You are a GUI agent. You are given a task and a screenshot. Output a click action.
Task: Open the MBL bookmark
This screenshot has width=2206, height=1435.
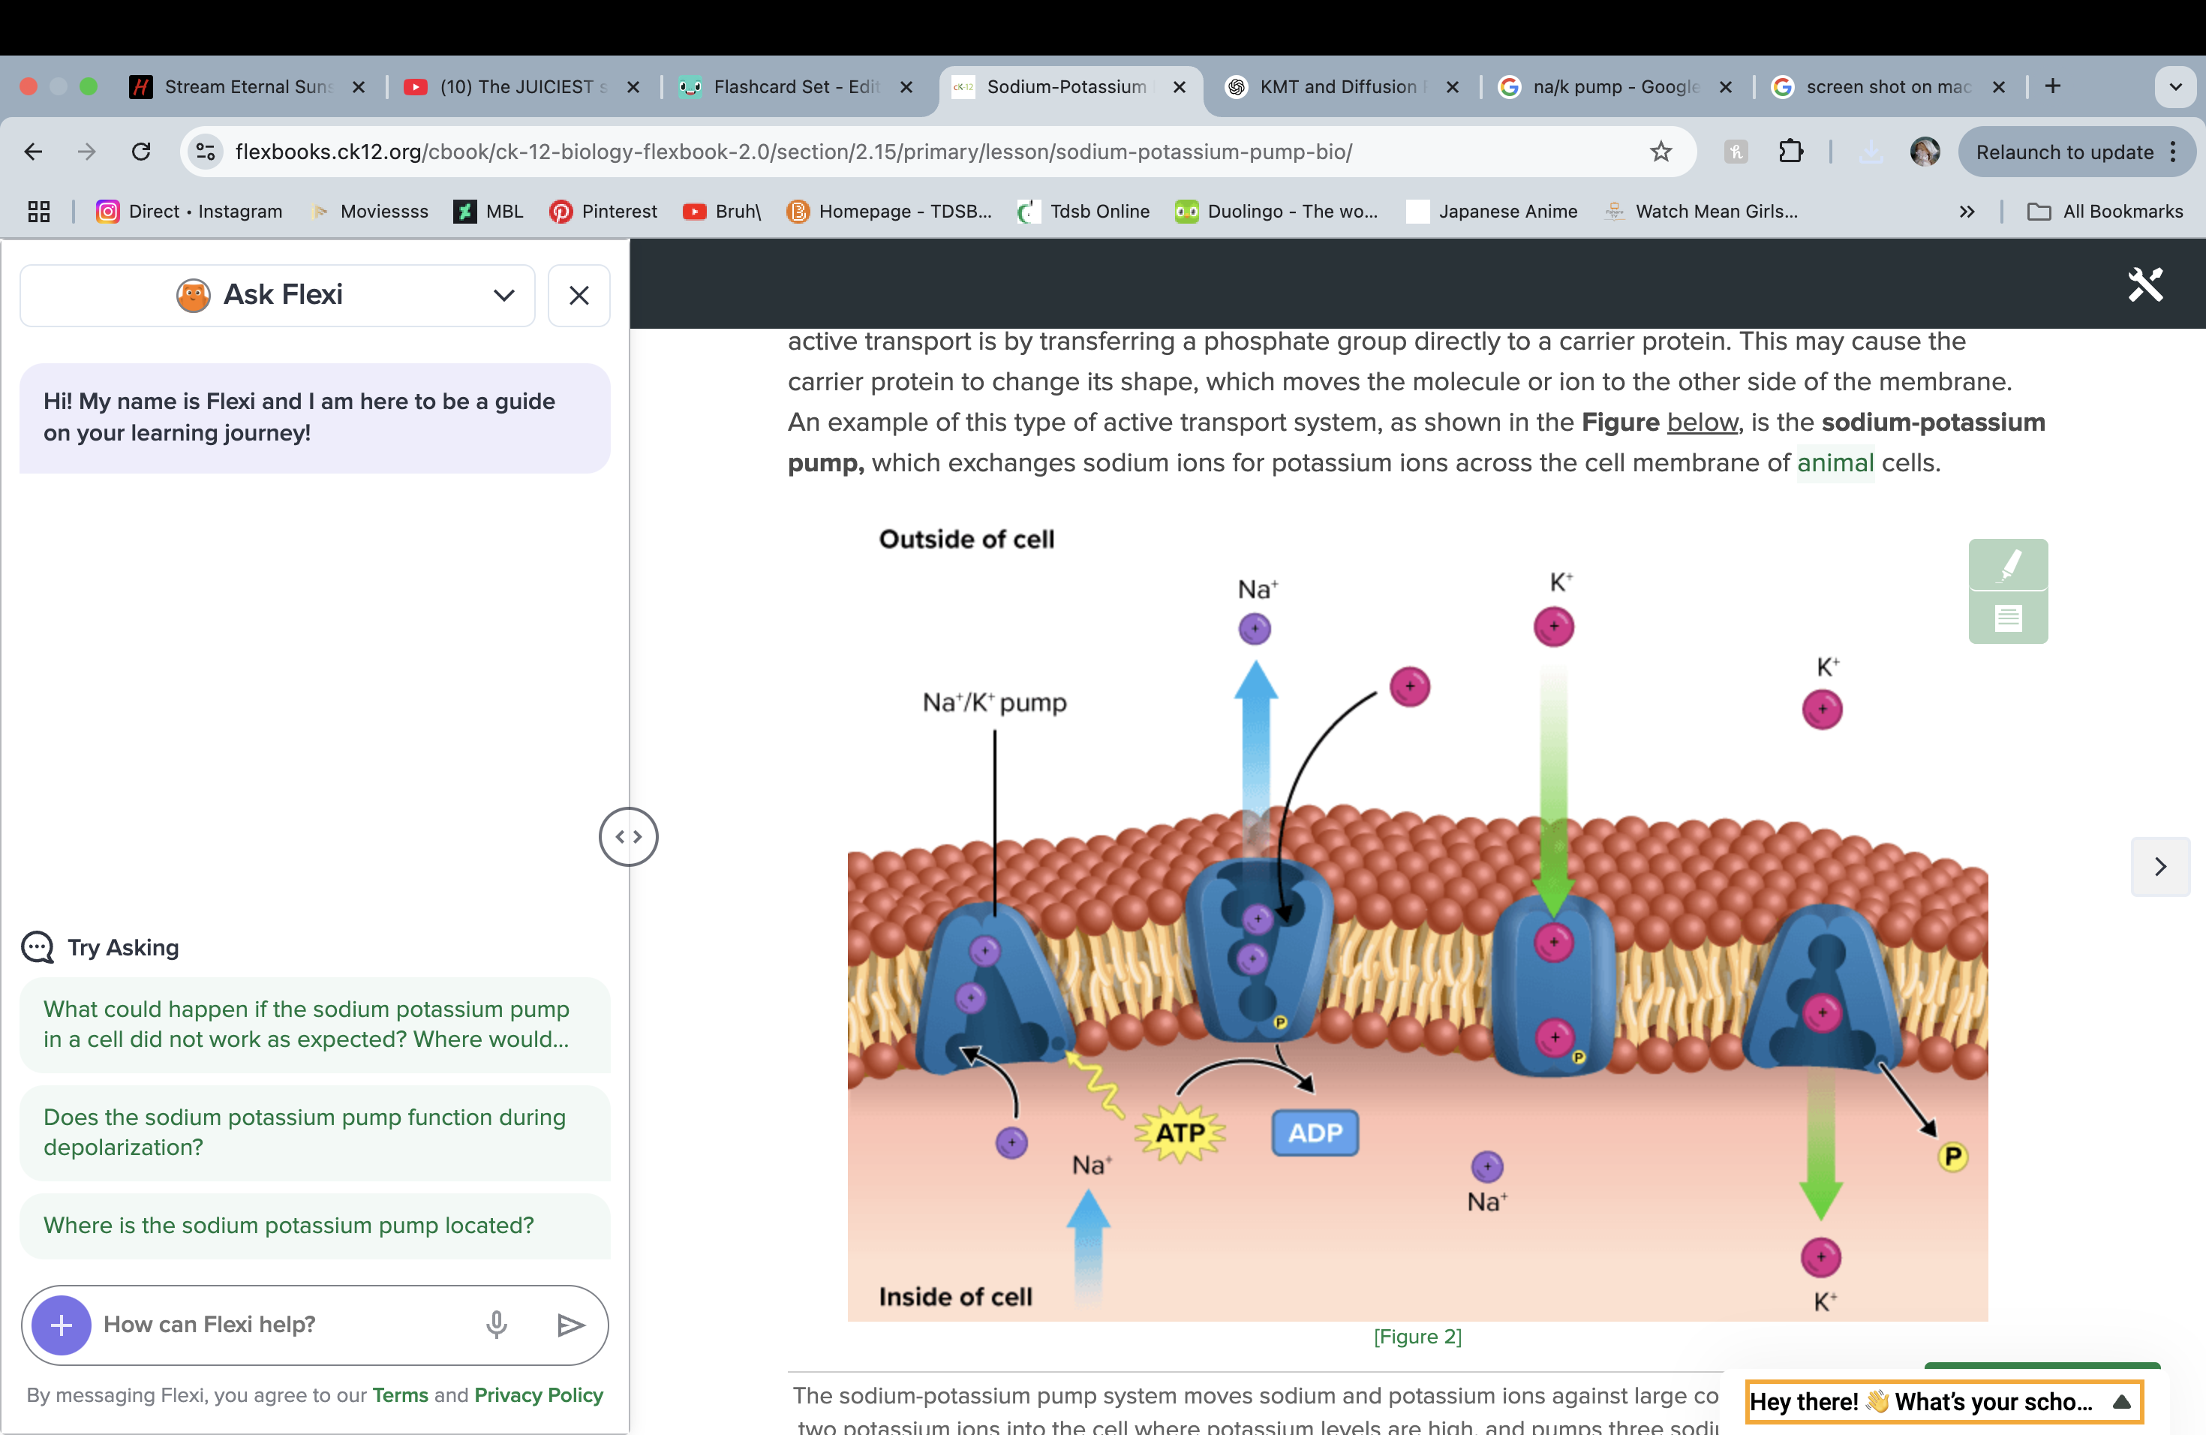pyautogui.click(x=488, y=212)
